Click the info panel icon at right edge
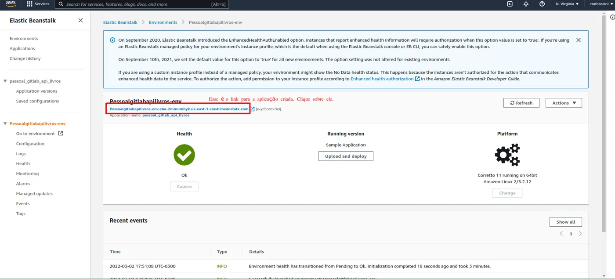 [612, 17]
